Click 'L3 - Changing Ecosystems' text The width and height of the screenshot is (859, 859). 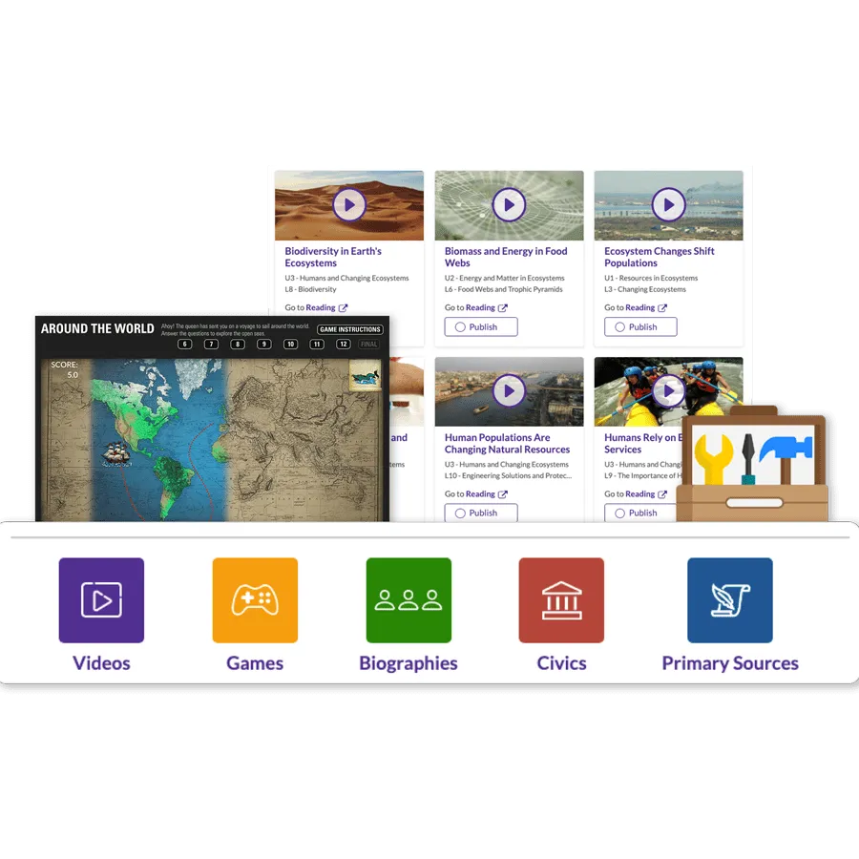click(645, 289)
